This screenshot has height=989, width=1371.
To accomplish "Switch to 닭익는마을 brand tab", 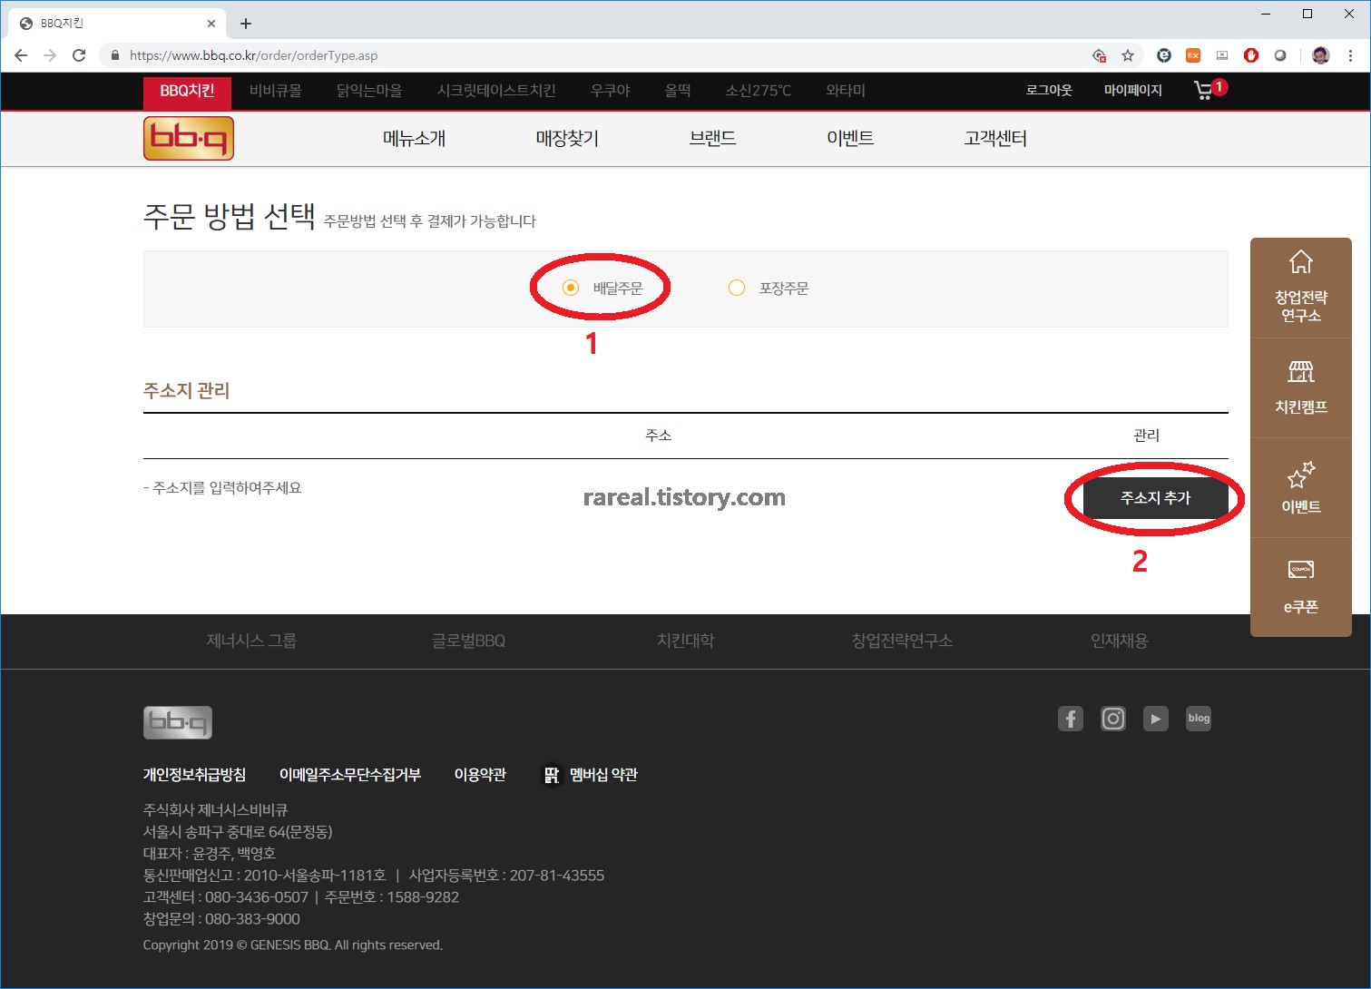I will (x=369, y=91).
